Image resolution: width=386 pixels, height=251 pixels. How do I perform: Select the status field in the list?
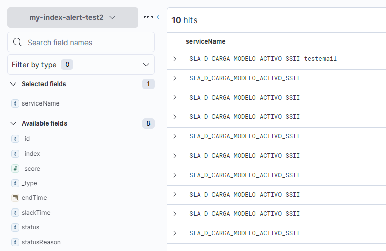[x=30, y=227]
